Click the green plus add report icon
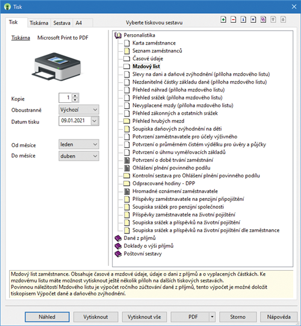The height and width of the screenshot is (326, 301). (x=223, y=20)
